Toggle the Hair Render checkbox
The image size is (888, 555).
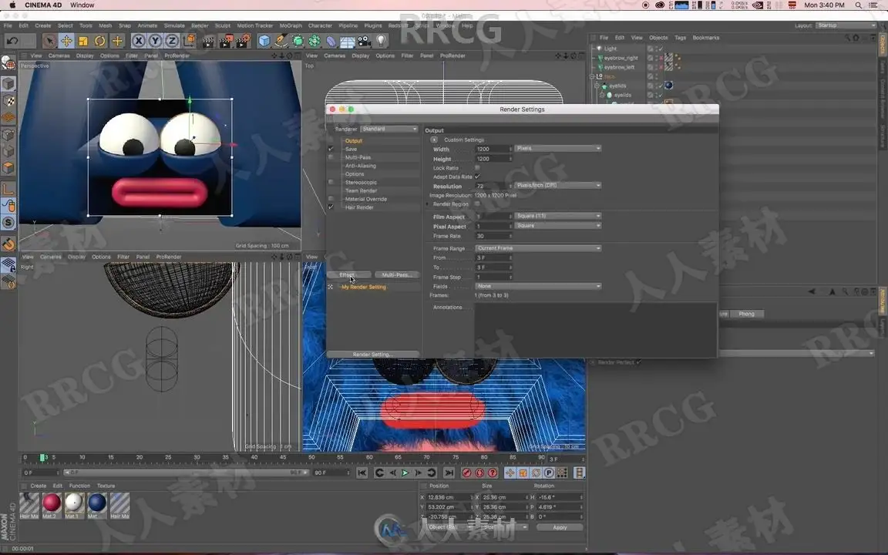click(x=331, y=207)
